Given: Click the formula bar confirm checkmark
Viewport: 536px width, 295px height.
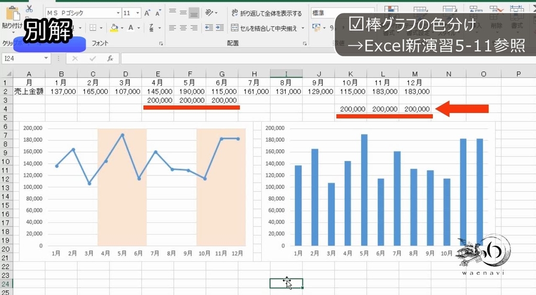Looking at the screenshot, I should click(92, 58).
